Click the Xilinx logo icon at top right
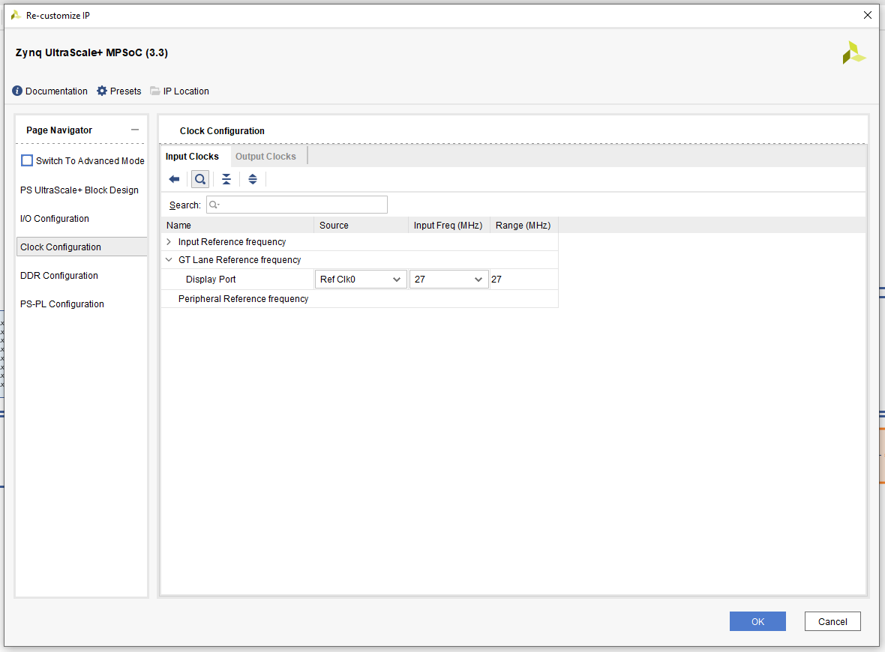This screenshot has height=652, width=885. [854, 53]
